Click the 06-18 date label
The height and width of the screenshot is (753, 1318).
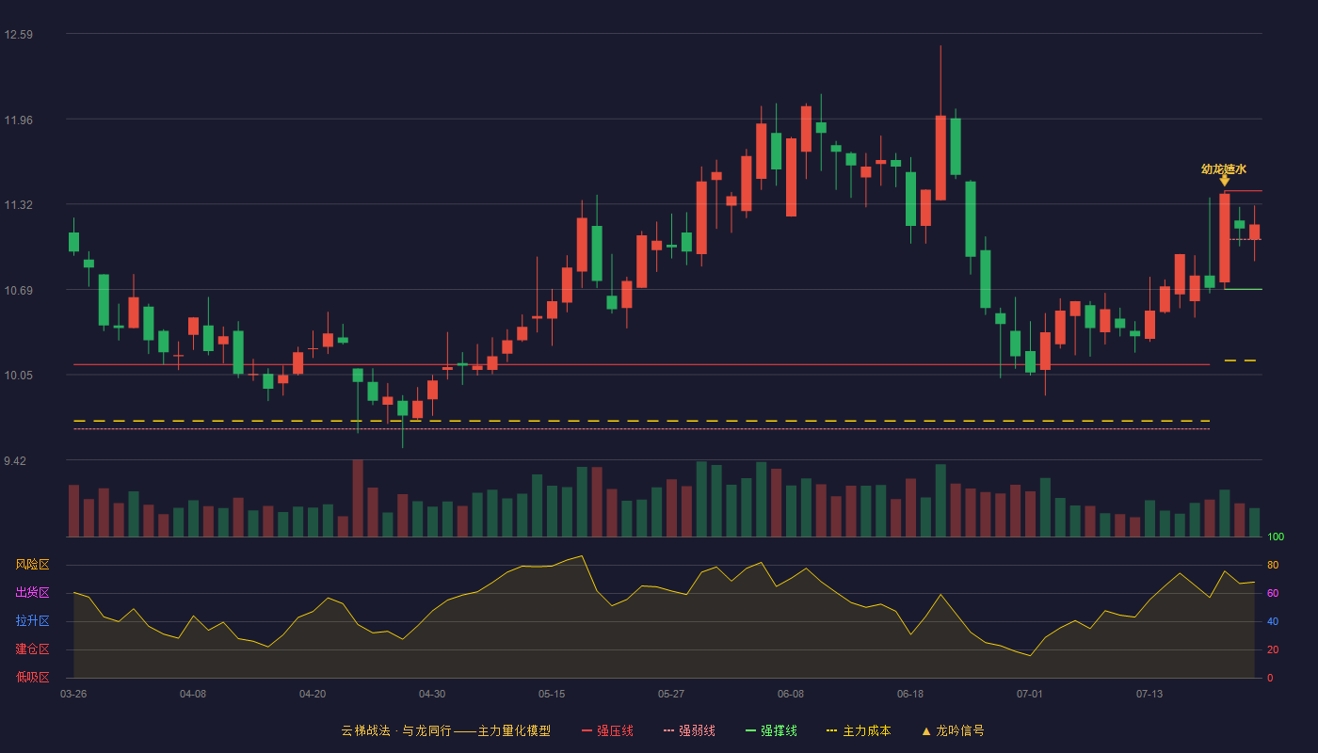pyautogui.click(x=910, y=694)
